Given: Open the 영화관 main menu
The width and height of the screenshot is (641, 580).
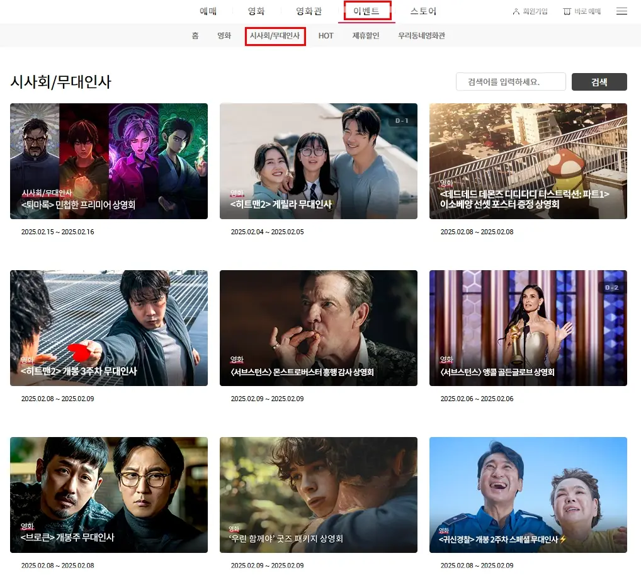Looking at the screenshot, I should (309, 11).
